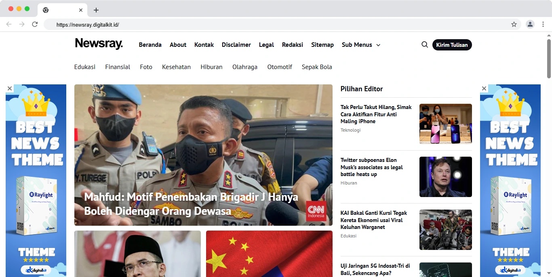Select the Sepak Bola category
This screenshot has height=277, width=552.
point(317,67)
